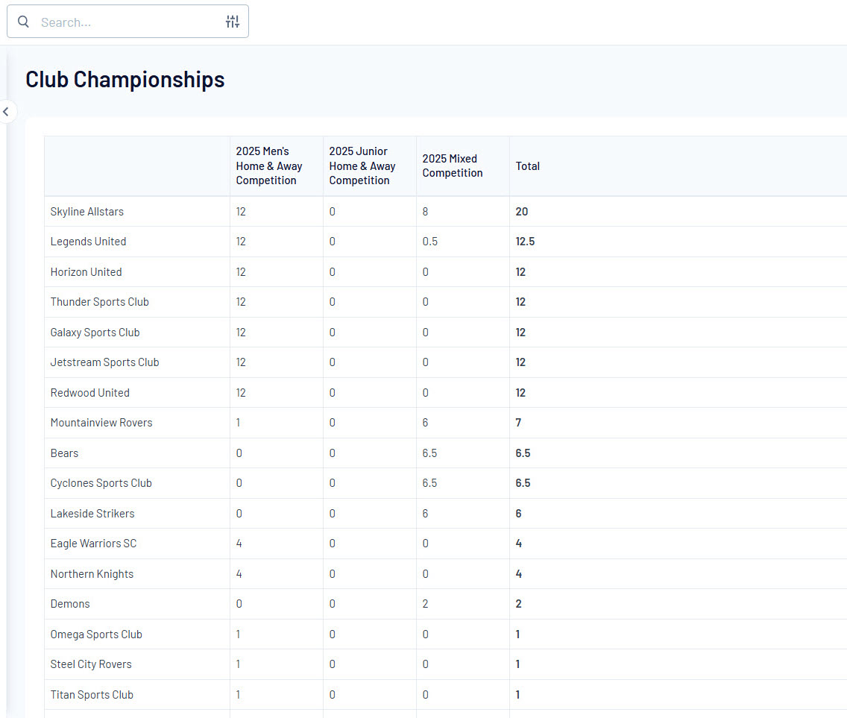Open Eagle Warriors SC entry
This screenshot has height=718, width=847.
coord(94,544)
